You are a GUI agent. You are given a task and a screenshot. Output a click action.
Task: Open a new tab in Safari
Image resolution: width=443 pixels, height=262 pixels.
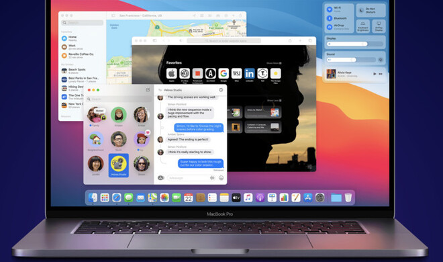(x=300, y=41)
